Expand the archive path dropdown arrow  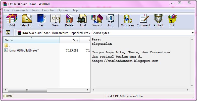[x=192, y=33]
